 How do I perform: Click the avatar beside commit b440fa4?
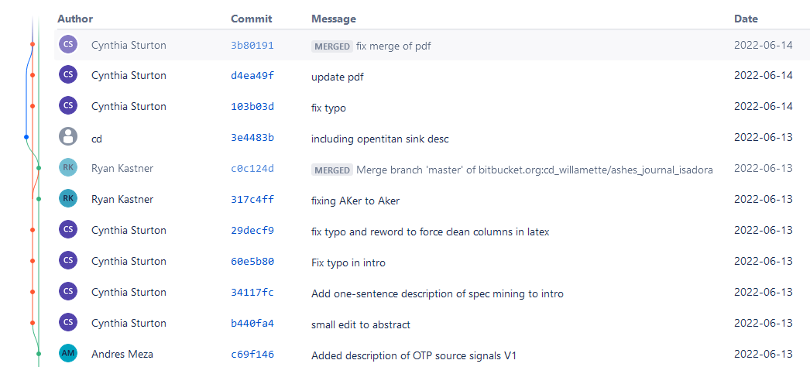tap(68, 323)
